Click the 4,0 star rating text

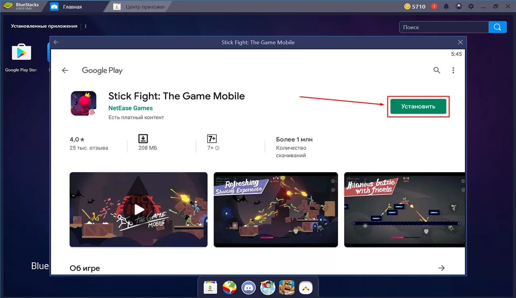(x=77, y=139)
